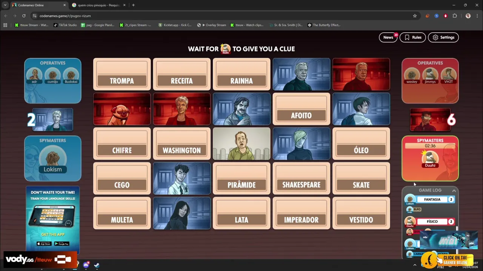Click the FANTASIA clue in game log
483x271 pixels.
(x=432, y=199)
